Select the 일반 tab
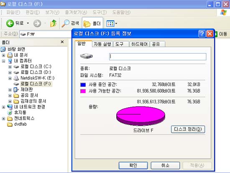Viewport: 230px width, 173px height. pyautogui.click(x=83, y=44)
